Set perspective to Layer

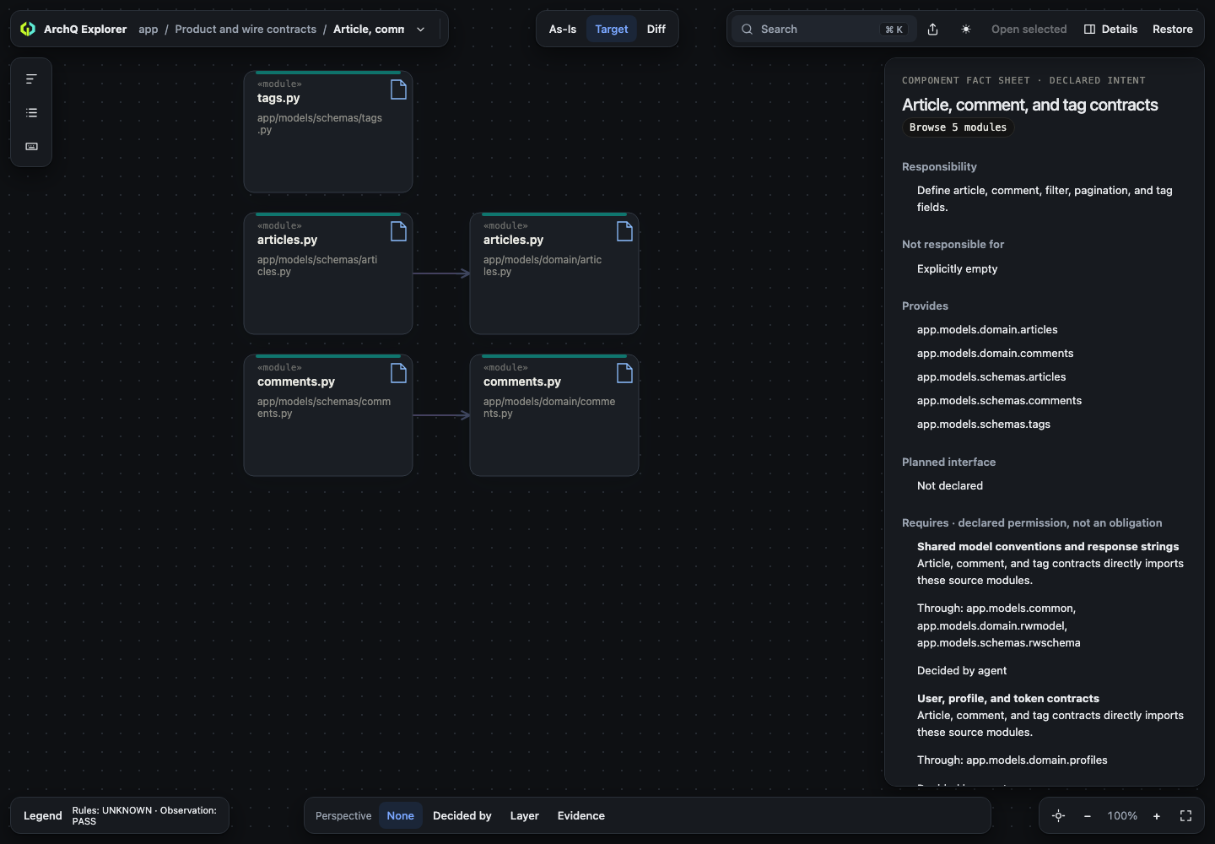(x=525, y=815)
